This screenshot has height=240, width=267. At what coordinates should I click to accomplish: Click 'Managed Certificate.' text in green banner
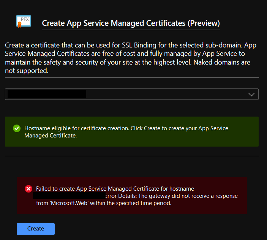click(x=51, y=136)
